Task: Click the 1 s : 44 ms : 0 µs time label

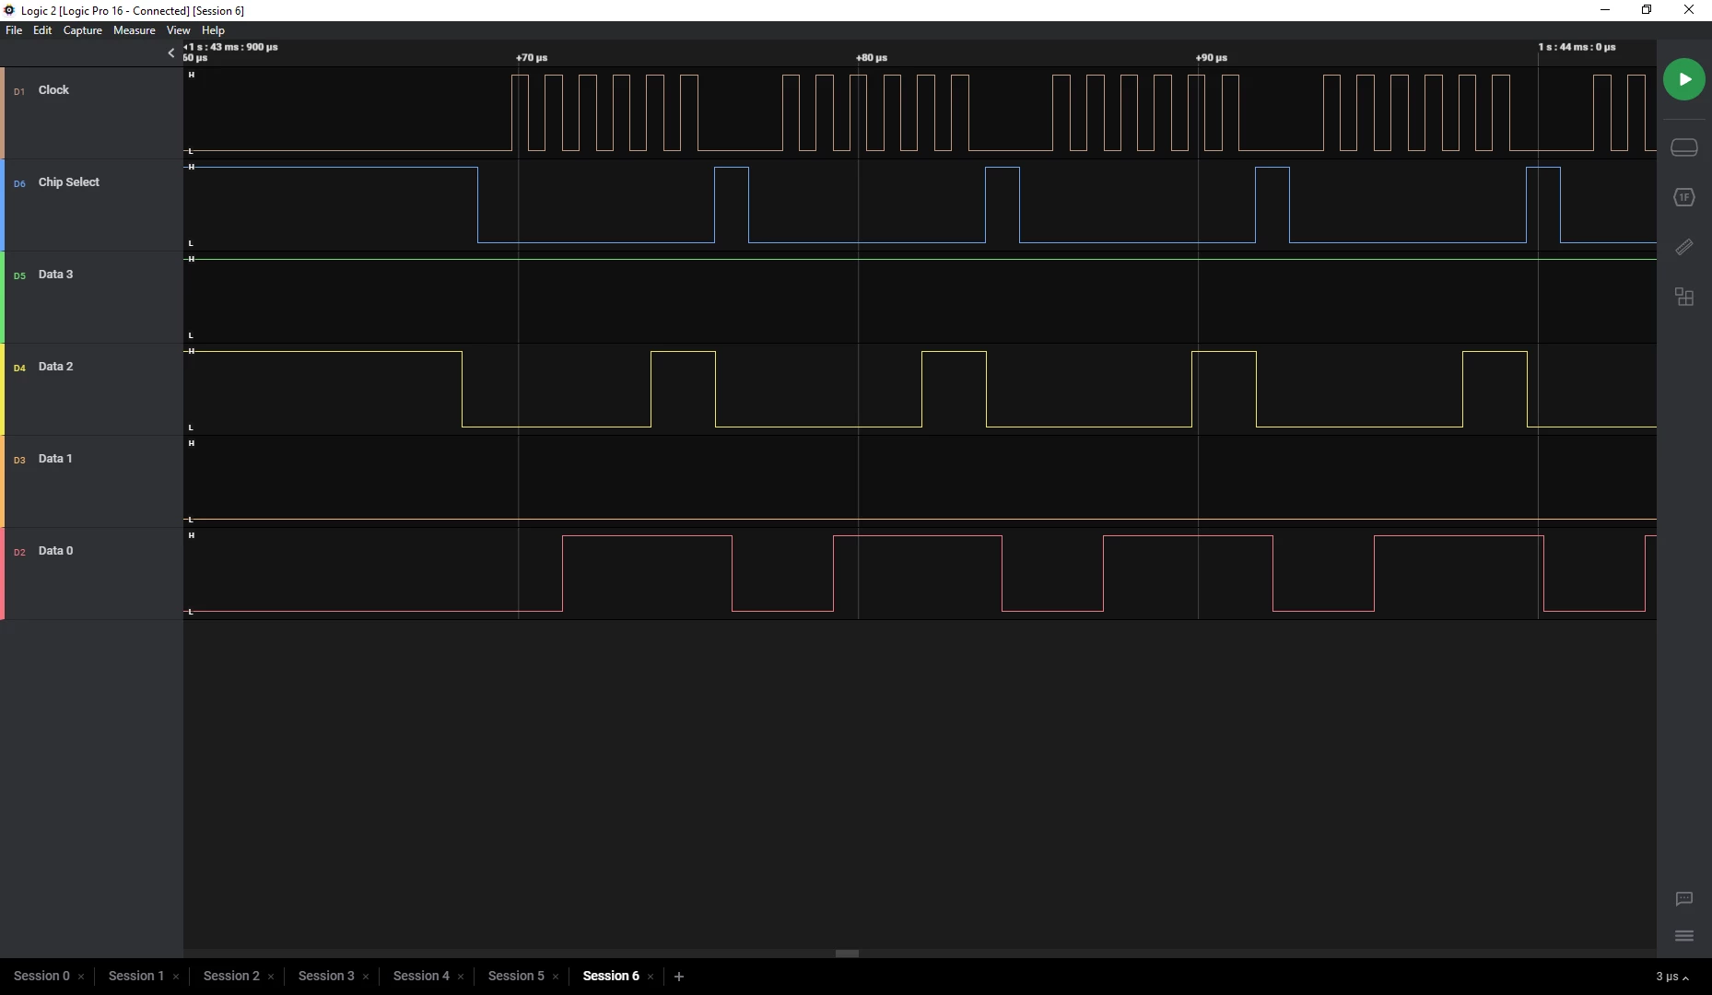Action: (x=1577, y=47)
